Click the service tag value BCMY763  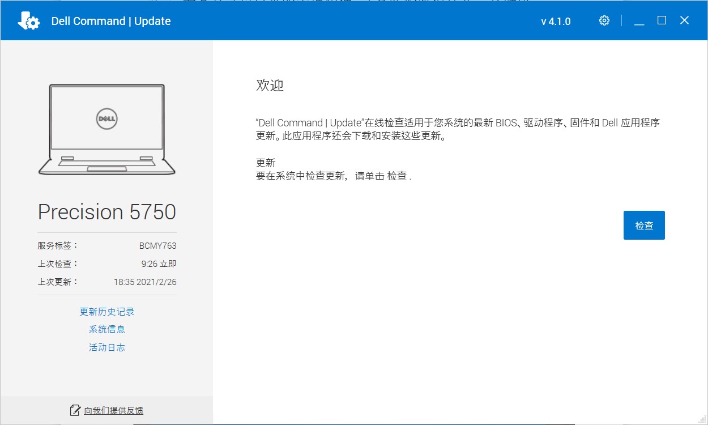[157, 246]
